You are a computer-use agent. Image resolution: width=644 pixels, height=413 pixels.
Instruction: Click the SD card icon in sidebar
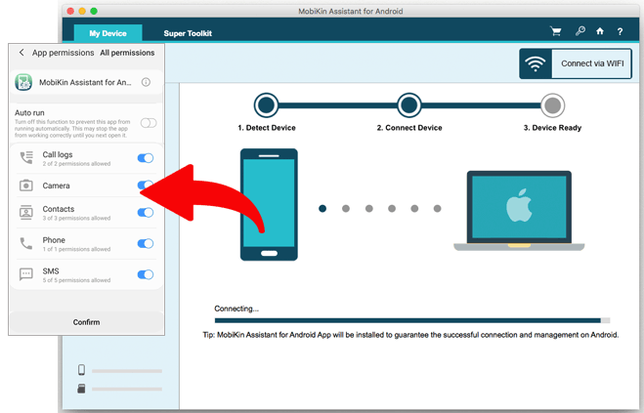coord(81,389)
